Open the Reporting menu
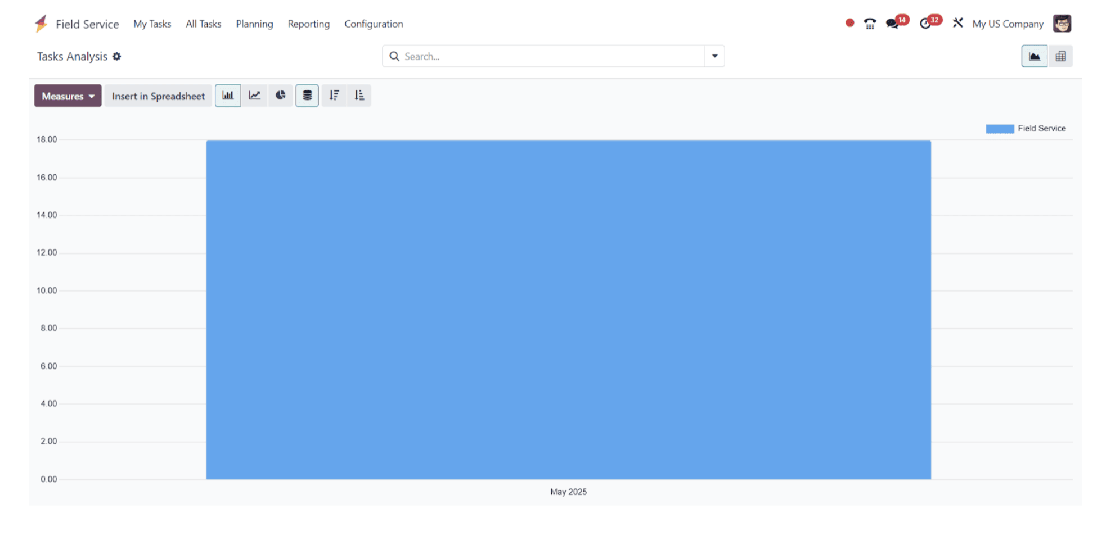This screenshot has height=545, width=1115. click(308, 24)
